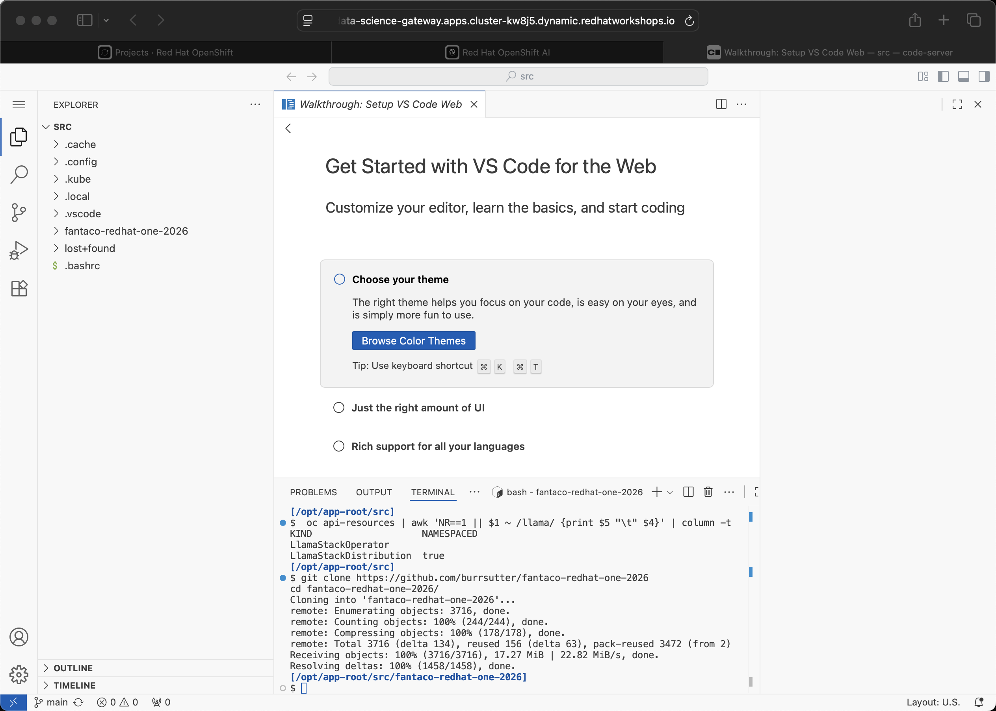996x711 pixels.
Task: Switch to the PROBLEMS panel tab
Action: pos(313,492)
